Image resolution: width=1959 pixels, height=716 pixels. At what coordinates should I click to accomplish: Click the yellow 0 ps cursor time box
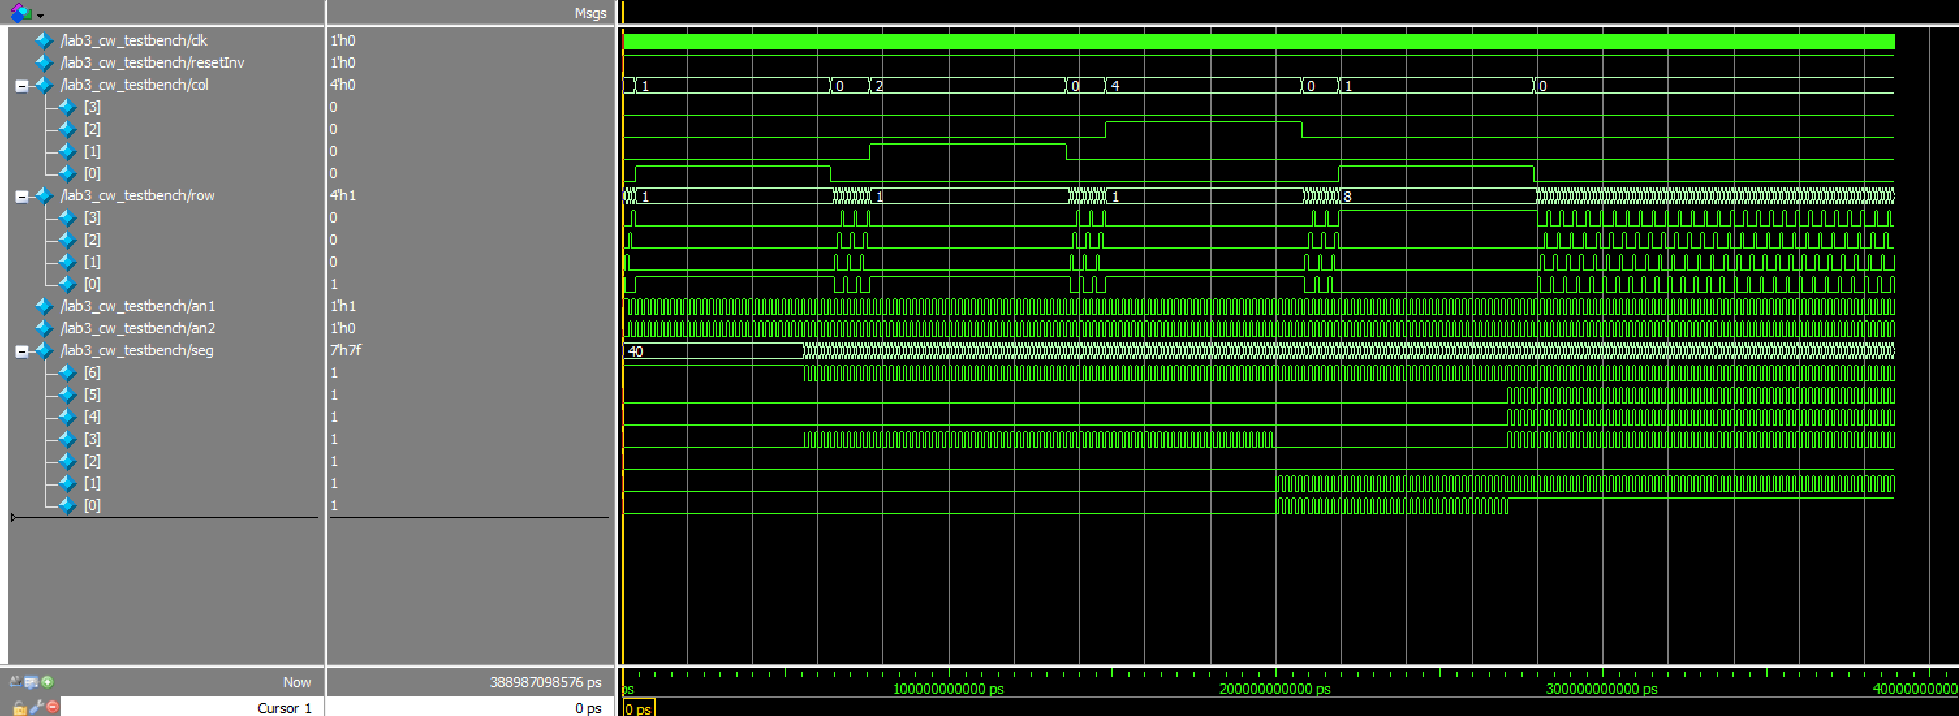pos(638,708)
